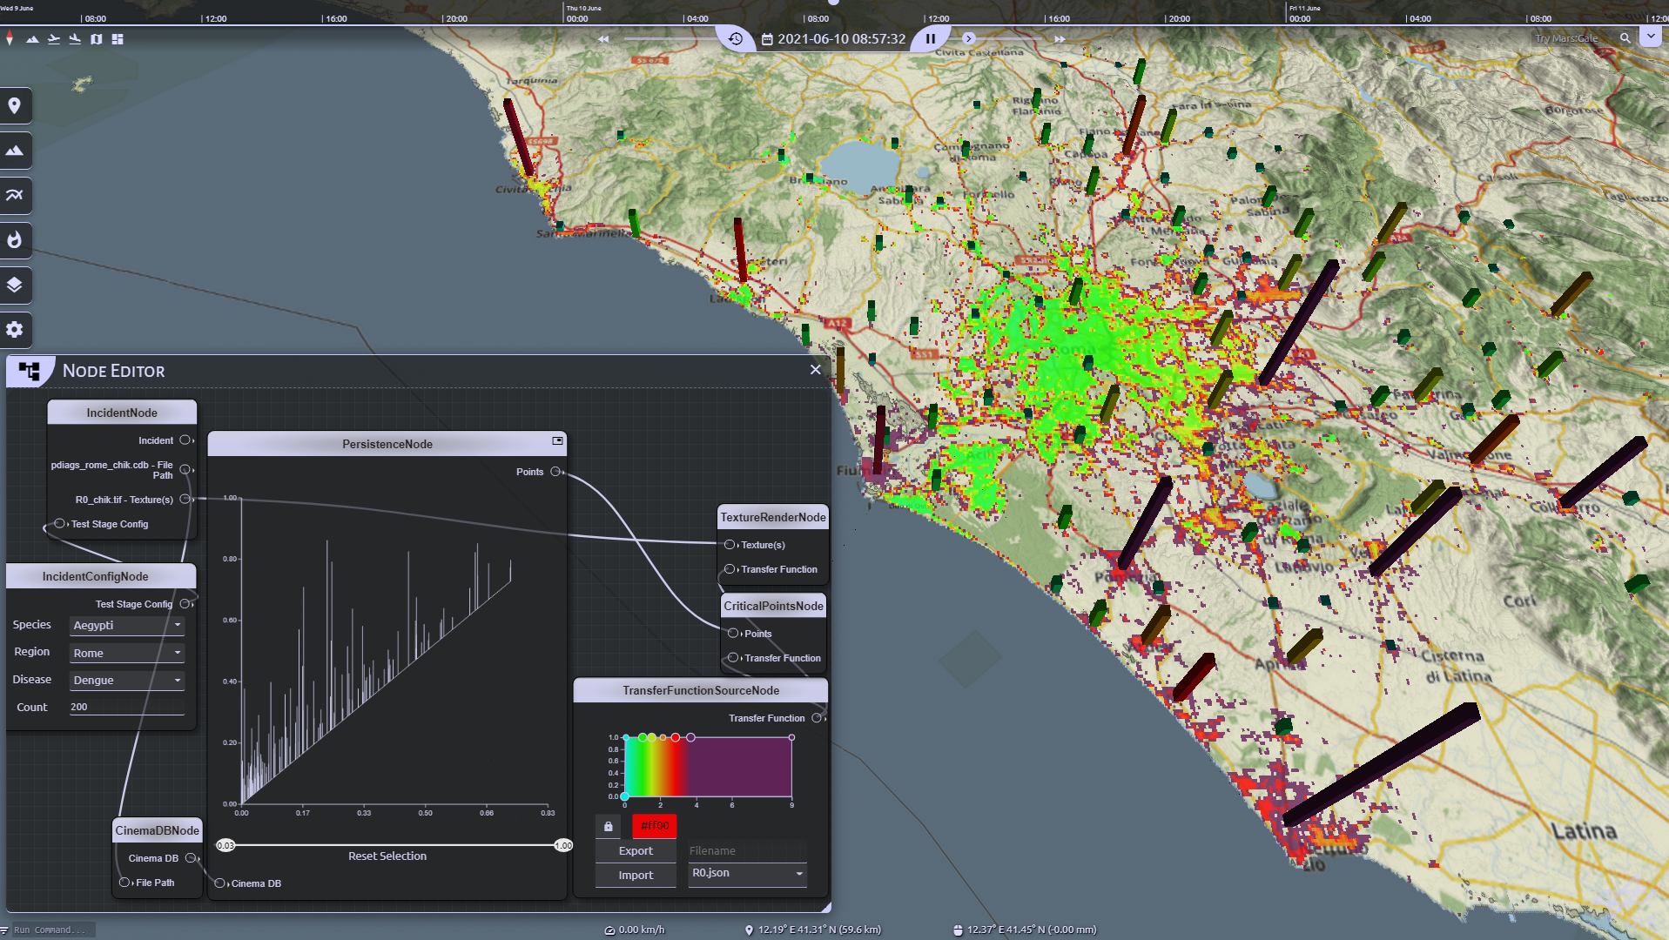Click the folded map icon in top toolbar
Image resolution: width=1669 pixels, height=940 pixels.
tap(97, 39)
